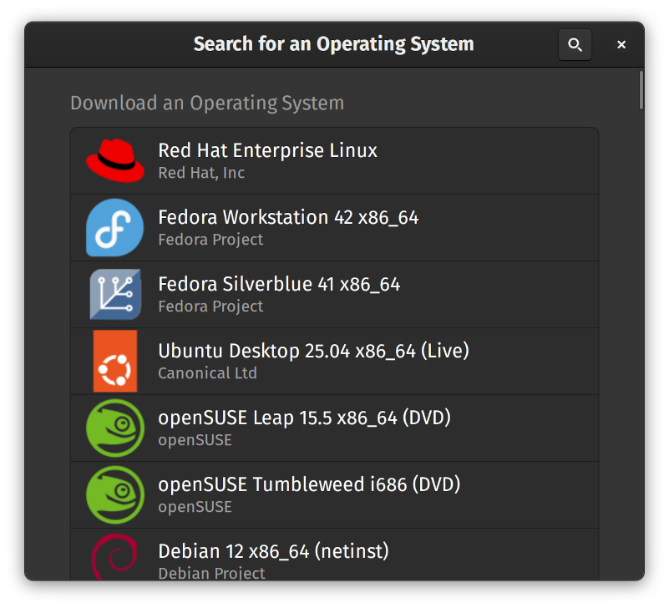The image size is (669, 608).
Task: Click the Canonical Ltd subtitle text
Action: point(207,373)
